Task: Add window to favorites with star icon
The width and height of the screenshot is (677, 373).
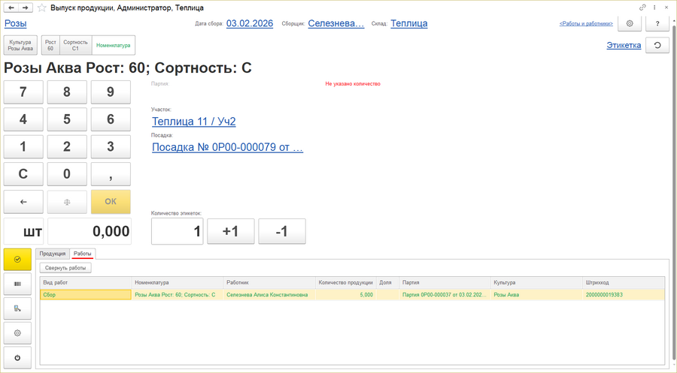Action: pos(41,8)
